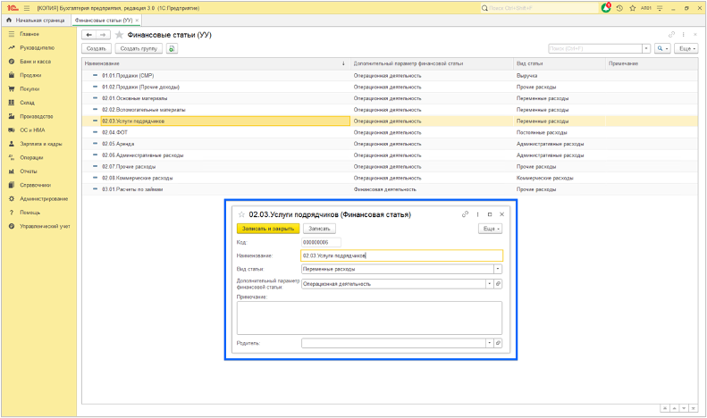Open notifications bell icon in title bar

(x=607, y=7)
